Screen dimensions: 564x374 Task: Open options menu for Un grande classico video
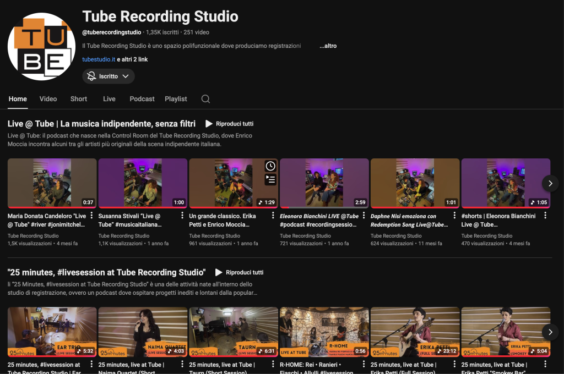coord(273,215)
